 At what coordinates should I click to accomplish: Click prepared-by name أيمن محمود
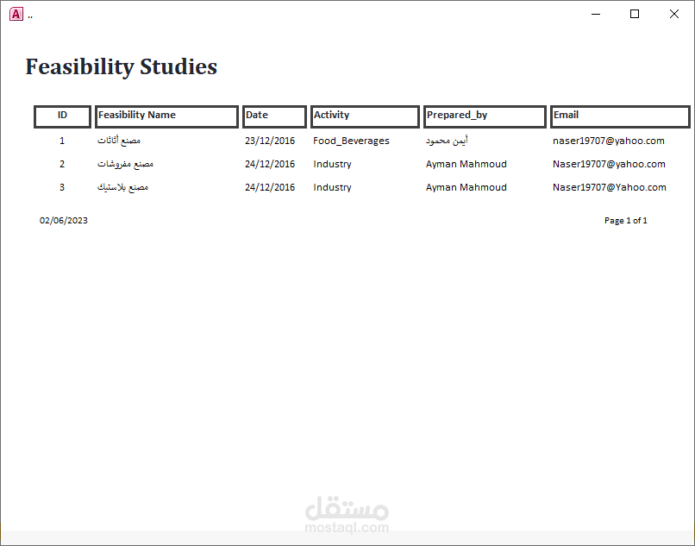[447, 141]
